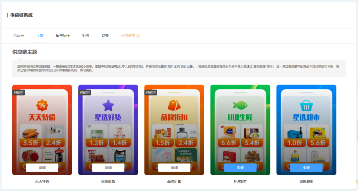Open the 销售统计 tab
The image size is (358, 191).
(x=63, y=36)
